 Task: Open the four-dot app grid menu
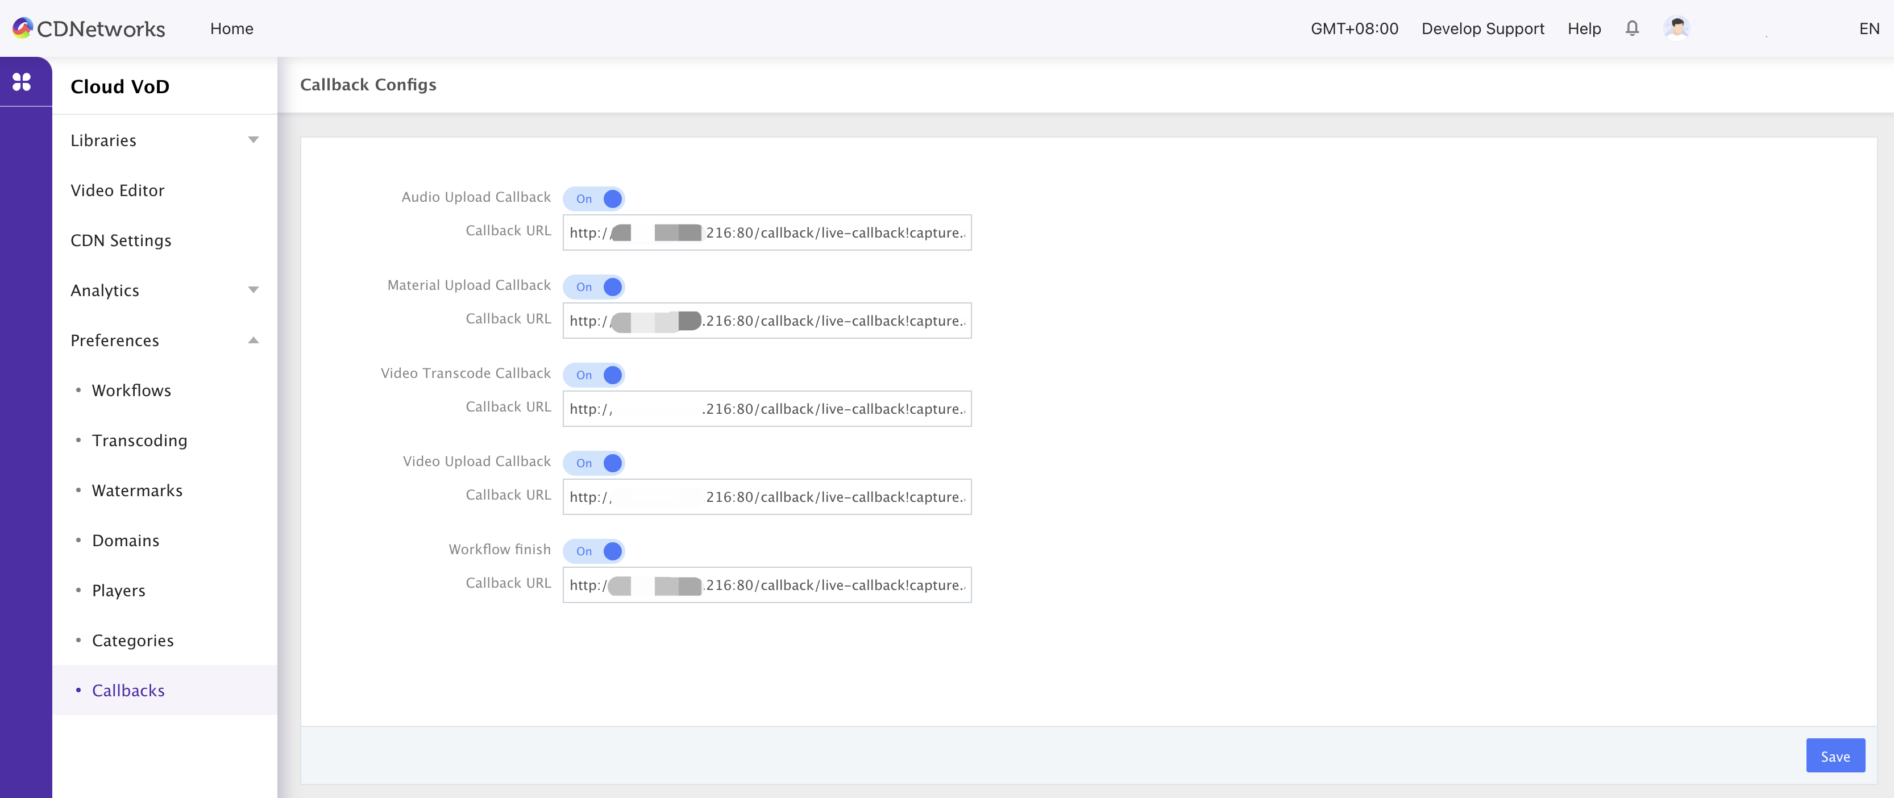pyautogui.click(x=22, y=82)
